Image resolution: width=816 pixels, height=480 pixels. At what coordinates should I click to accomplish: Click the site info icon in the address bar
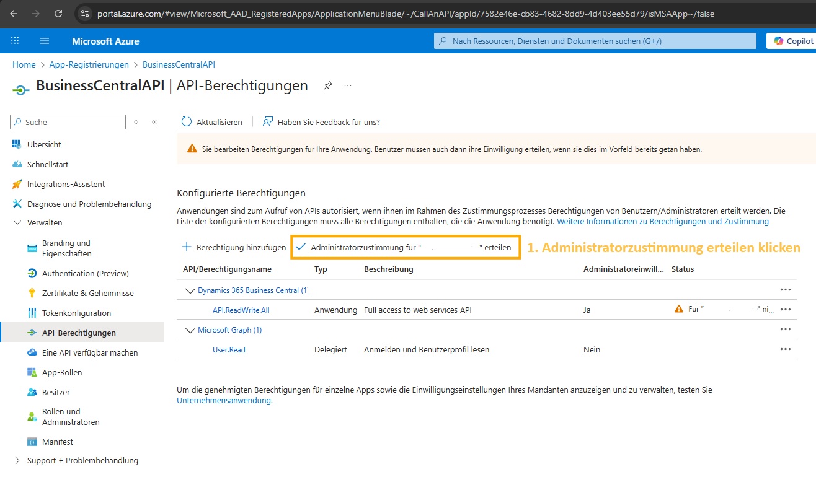(x=86, y=13)
